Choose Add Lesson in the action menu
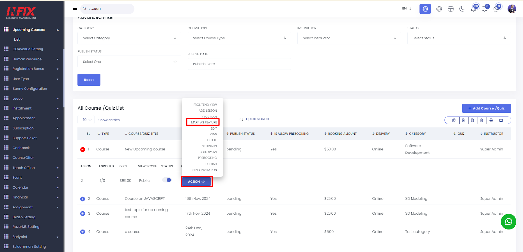 208,111
